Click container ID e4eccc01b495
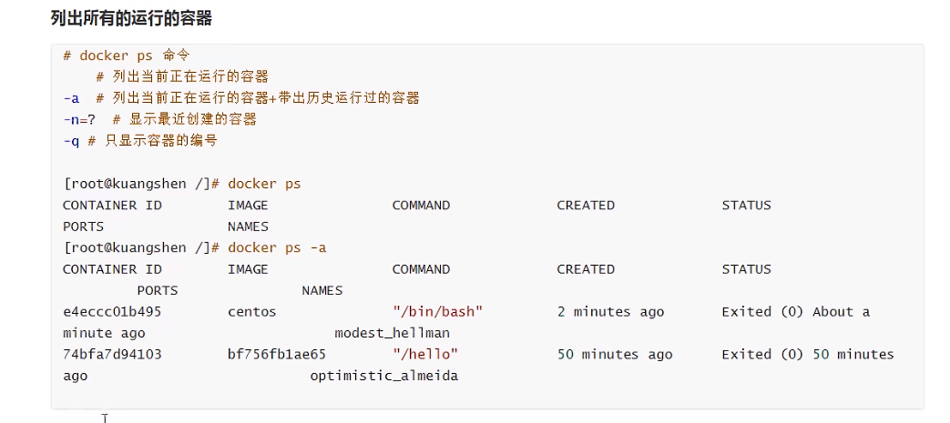Screen dimensions: 950x423 [x=112, y=312]
